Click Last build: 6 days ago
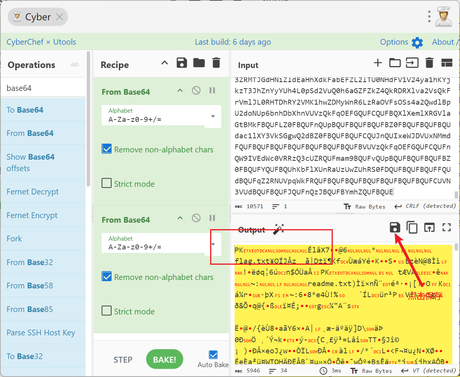The height and width of the screenshot is (377, 460). coord(233,42)
